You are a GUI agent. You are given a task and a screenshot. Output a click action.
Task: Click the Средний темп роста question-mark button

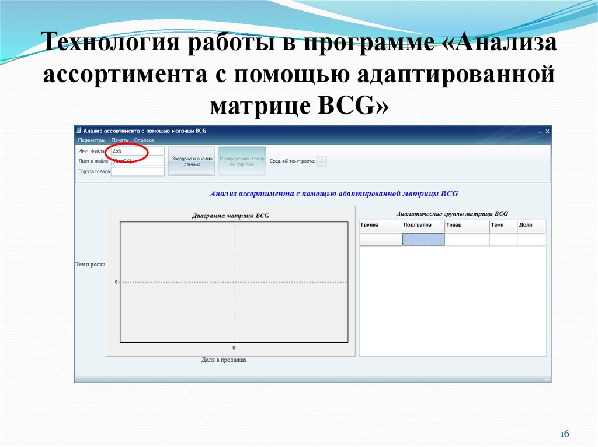[322, 161]
